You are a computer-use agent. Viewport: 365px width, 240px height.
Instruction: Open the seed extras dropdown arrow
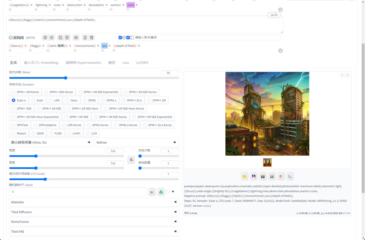pos(173,192)
